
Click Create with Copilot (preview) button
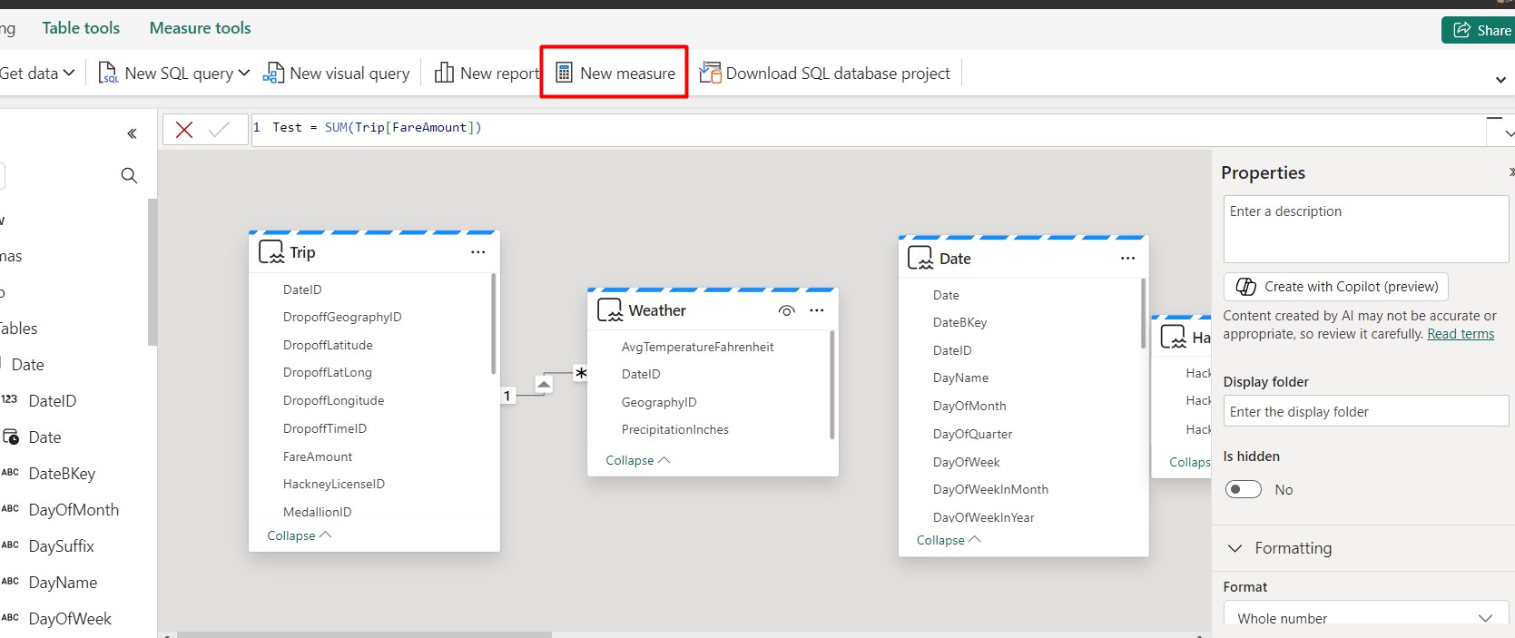tap(1336, 287)
